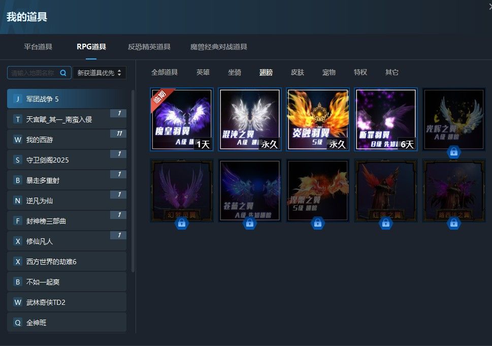Click the map name search input field
The image size is (492, 346).
33,73
